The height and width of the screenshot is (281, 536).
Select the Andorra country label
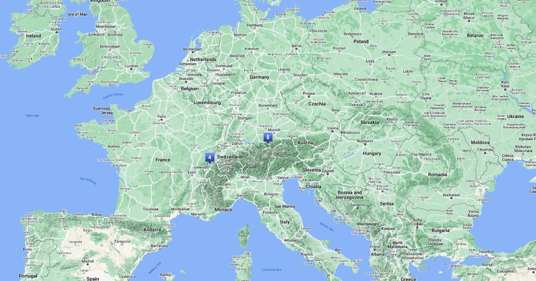click(152, 230)
